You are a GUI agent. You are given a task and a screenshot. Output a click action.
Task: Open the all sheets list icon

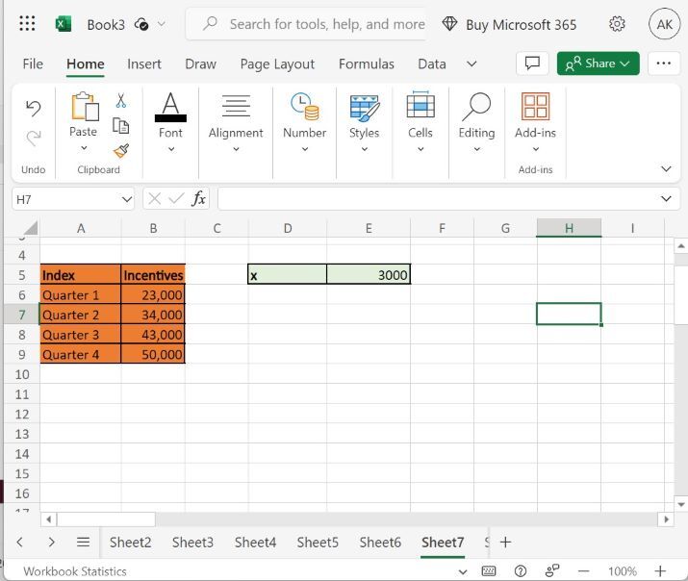click(83, 543)
